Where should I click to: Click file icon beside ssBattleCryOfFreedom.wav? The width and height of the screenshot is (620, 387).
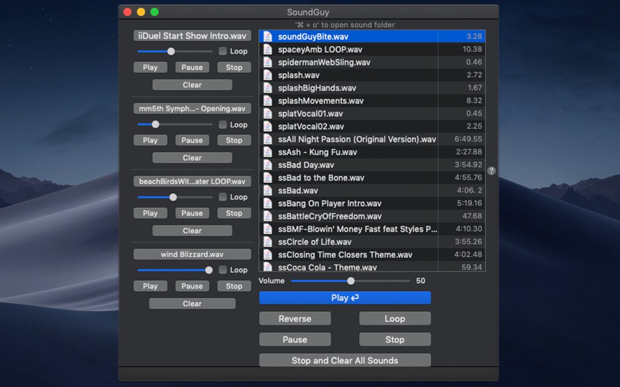click(x=268, y=216)
